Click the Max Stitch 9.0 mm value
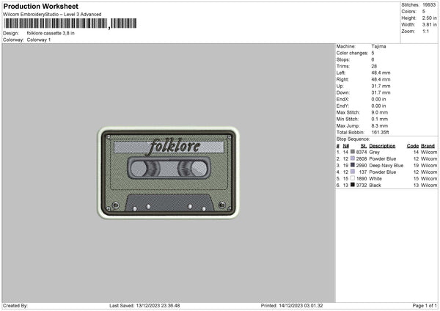 (x=380, y=112)
